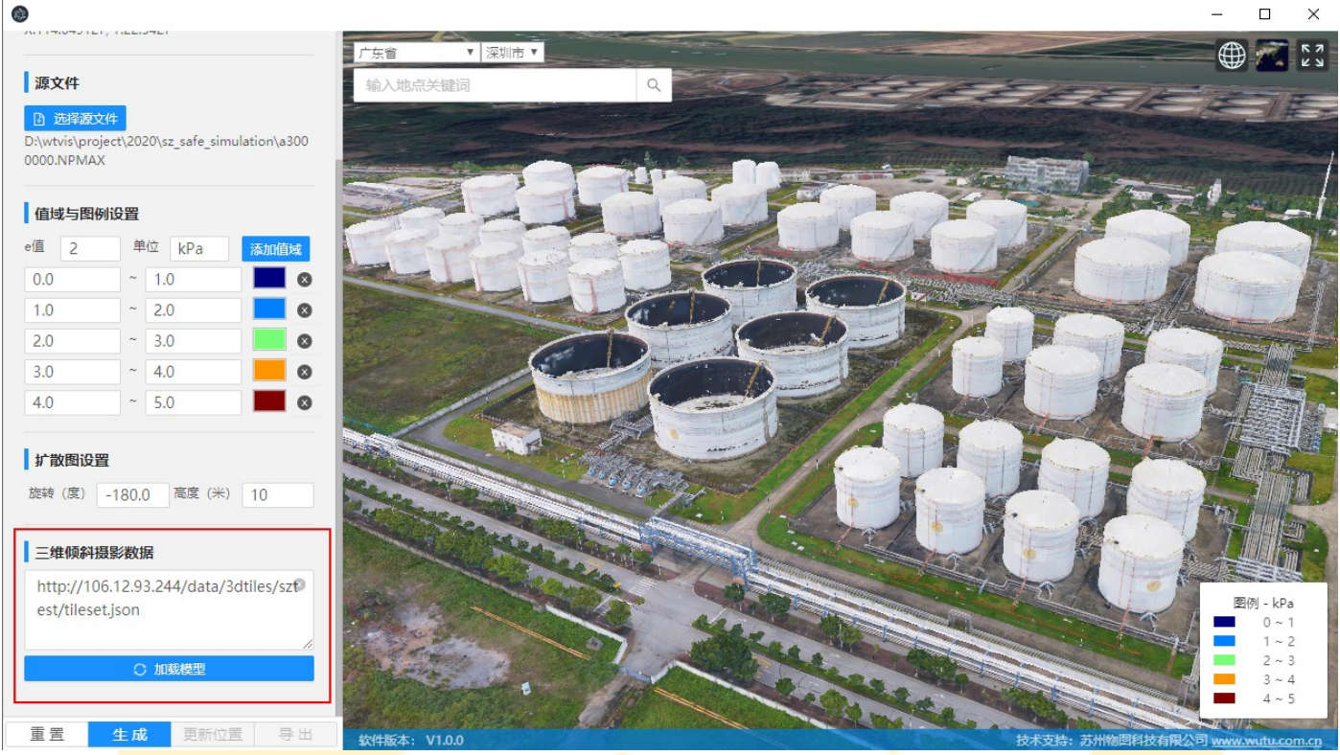
Task: Remove the 1.0 ~ 2.0 value range
Action: 305,310
